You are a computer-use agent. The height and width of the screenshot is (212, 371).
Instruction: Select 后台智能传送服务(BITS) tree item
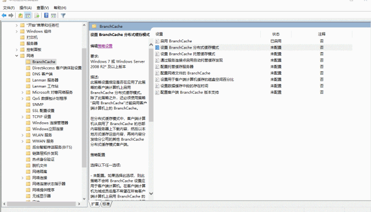point(52,147)
